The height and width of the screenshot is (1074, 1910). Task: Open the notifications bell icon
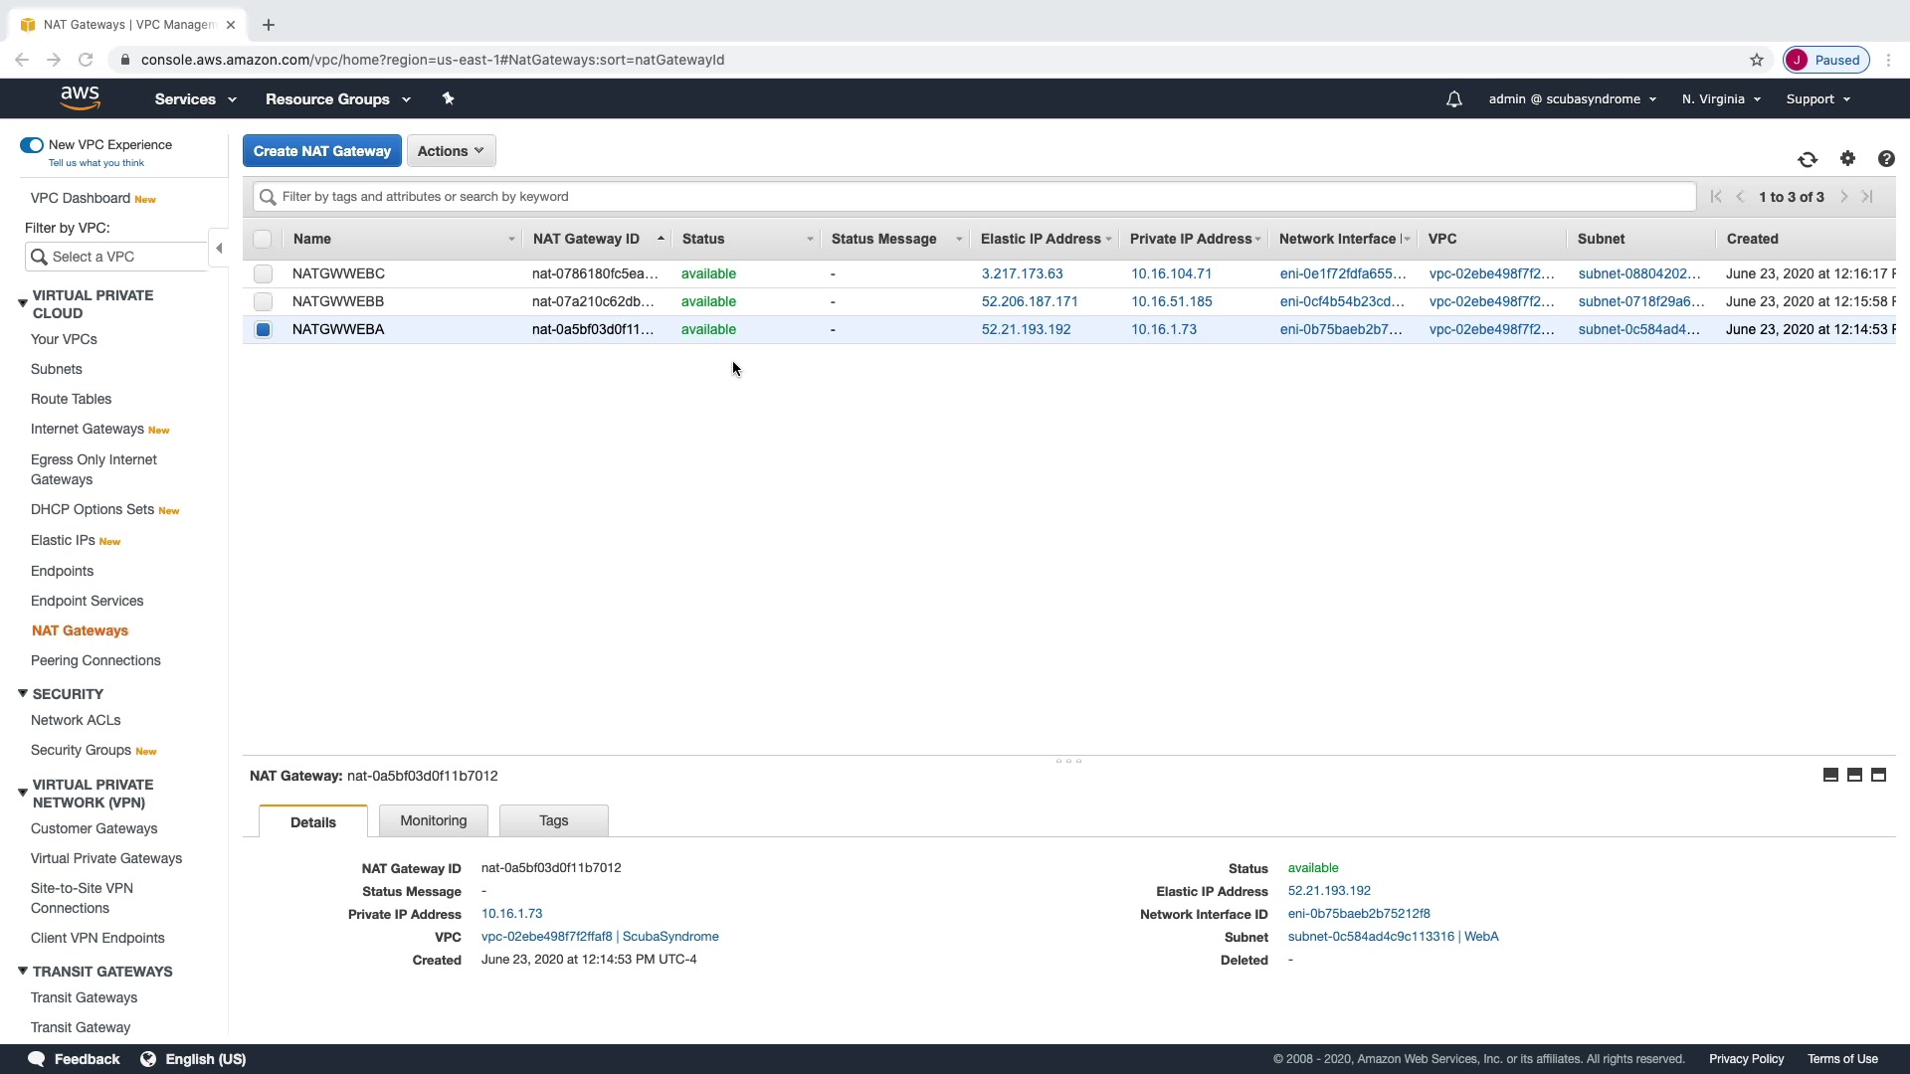pyautogui.click(x=1453, y=99)
